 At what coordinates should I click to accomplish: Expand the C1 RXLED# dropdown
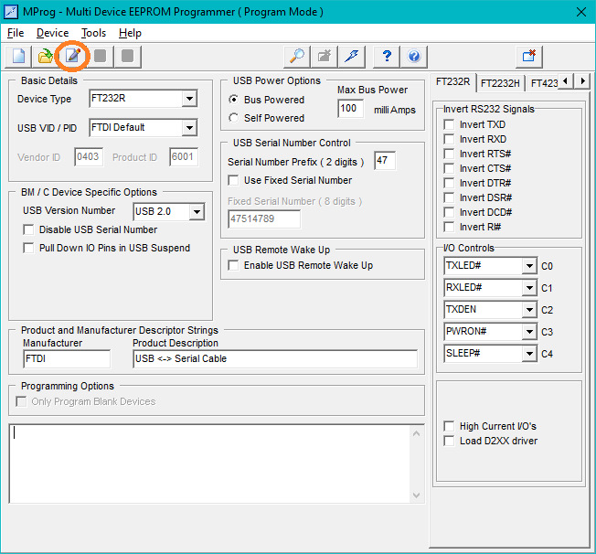pyautogui.click(x=529, y=288)
